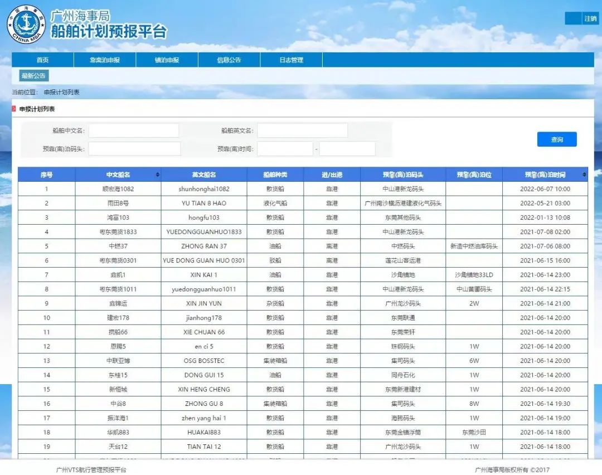Go to 信息公告 menu
The image size is (602, 475).
(x=229, y=60)
